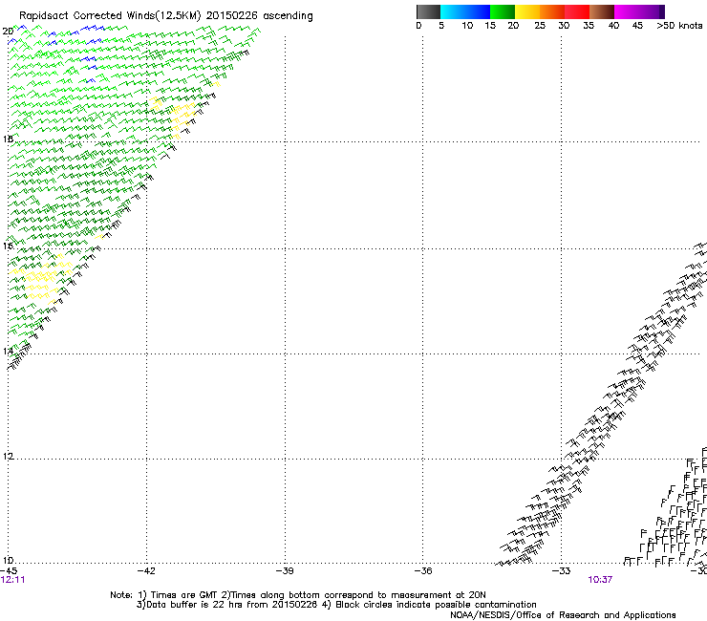
Task: Pick the brown 35-40 knots legend segment
Action: point(602,11)
